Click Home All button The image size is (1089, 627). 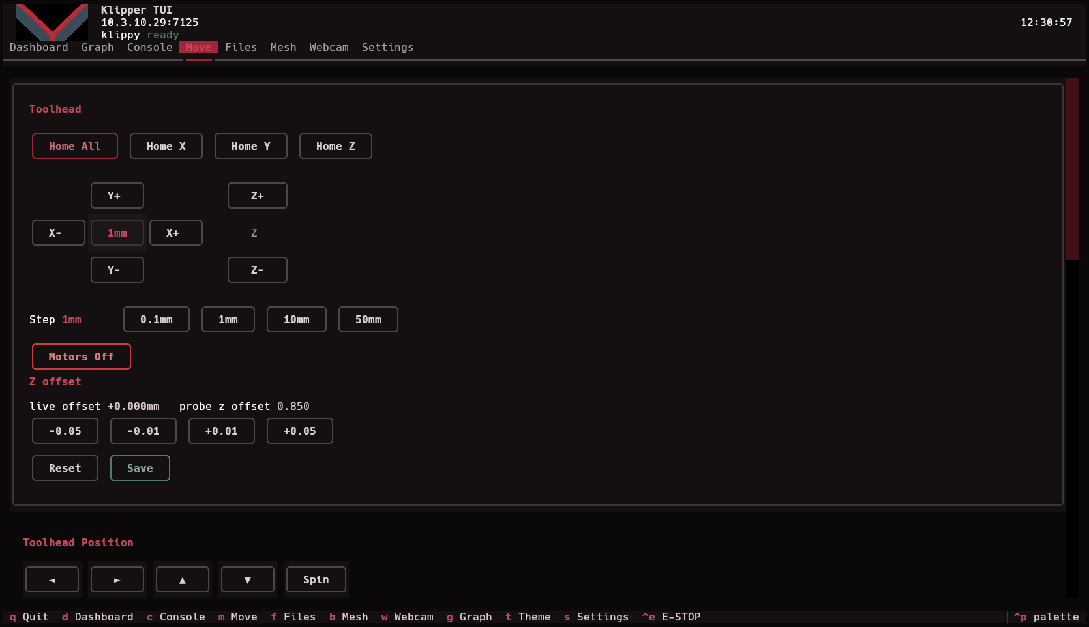point(75,146)
